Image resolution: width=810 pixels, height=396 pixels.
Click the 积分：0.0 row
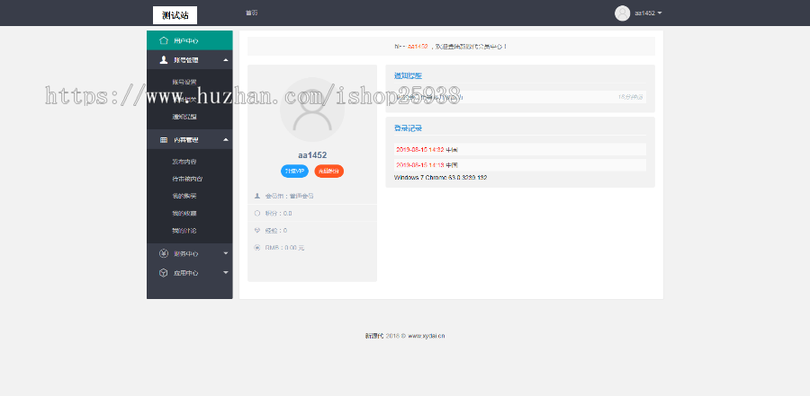coord(312,213)
